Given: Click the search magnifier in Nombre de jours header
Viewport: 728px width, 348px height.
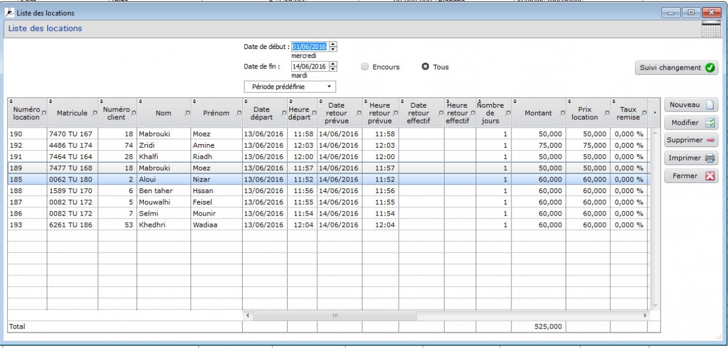Looking at the screenshot, I should point(508,113).
